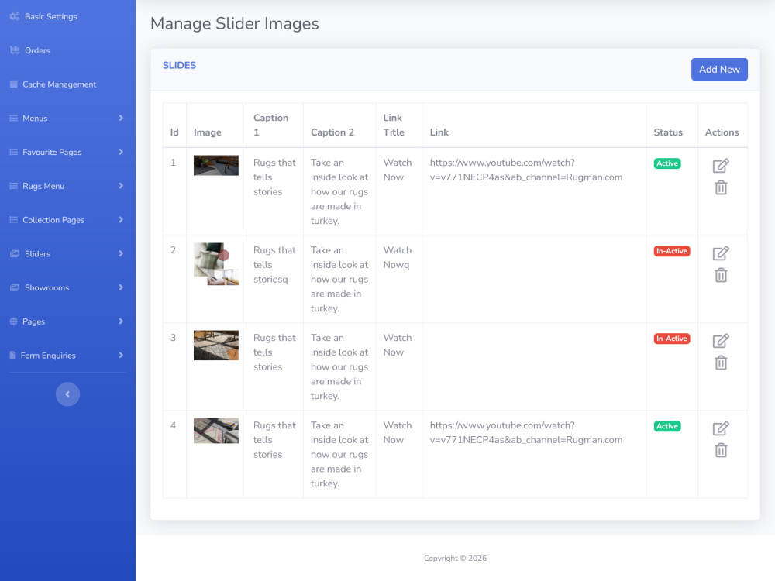Open the Sliders menu item
The width and height of the screenshot is (775, 581).
point(67,253)
